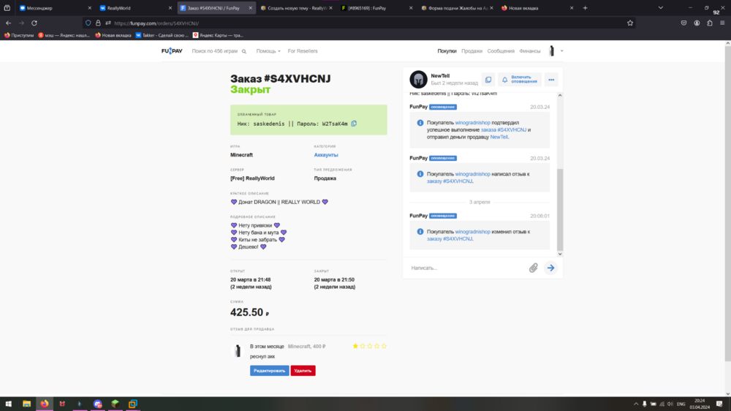The height and width of the screenshot is (411, 731).
Task: Open the Приступим bookmark
Action: pyautogui.click(x=19, y=35)
